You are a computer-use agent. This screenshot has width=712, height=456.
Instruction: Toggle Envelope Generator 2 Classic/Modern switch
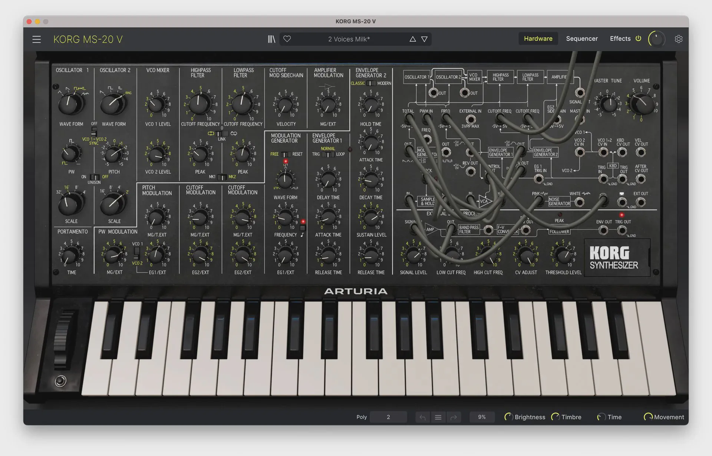pos(371,83)
